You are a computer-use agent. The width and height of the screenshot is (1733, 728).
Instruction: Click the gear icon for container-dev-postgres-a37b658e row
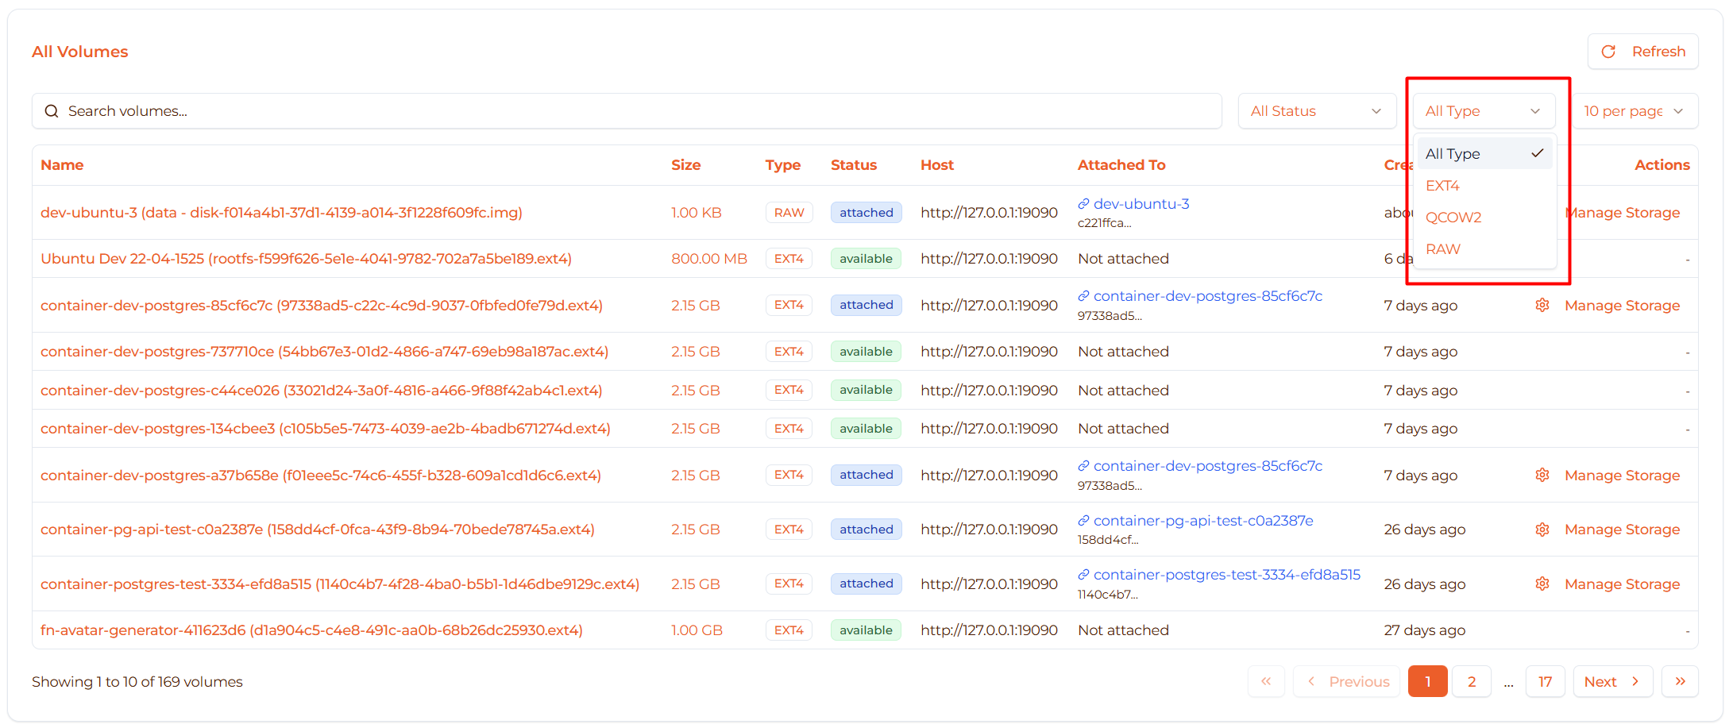pos(1542,476)
